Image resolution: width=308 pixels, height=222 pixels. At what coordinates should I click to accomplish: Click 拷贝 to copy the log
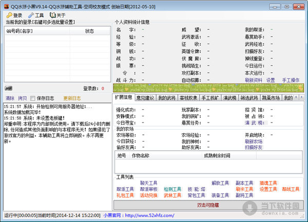pyautogui.click(x=22, y=98)
